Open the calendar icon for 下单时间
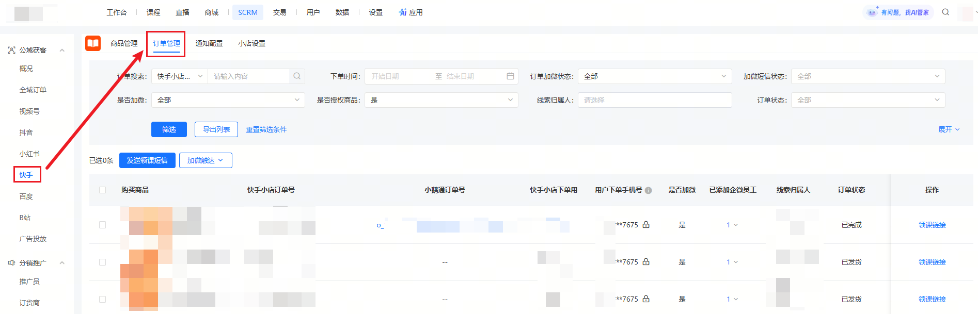This screenshot has height=314, width=978. tap(510, 76)
